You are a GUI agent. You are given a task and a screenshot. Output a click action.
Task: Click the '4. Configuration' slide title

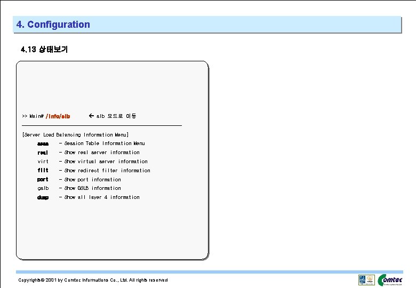coord(53,25)
